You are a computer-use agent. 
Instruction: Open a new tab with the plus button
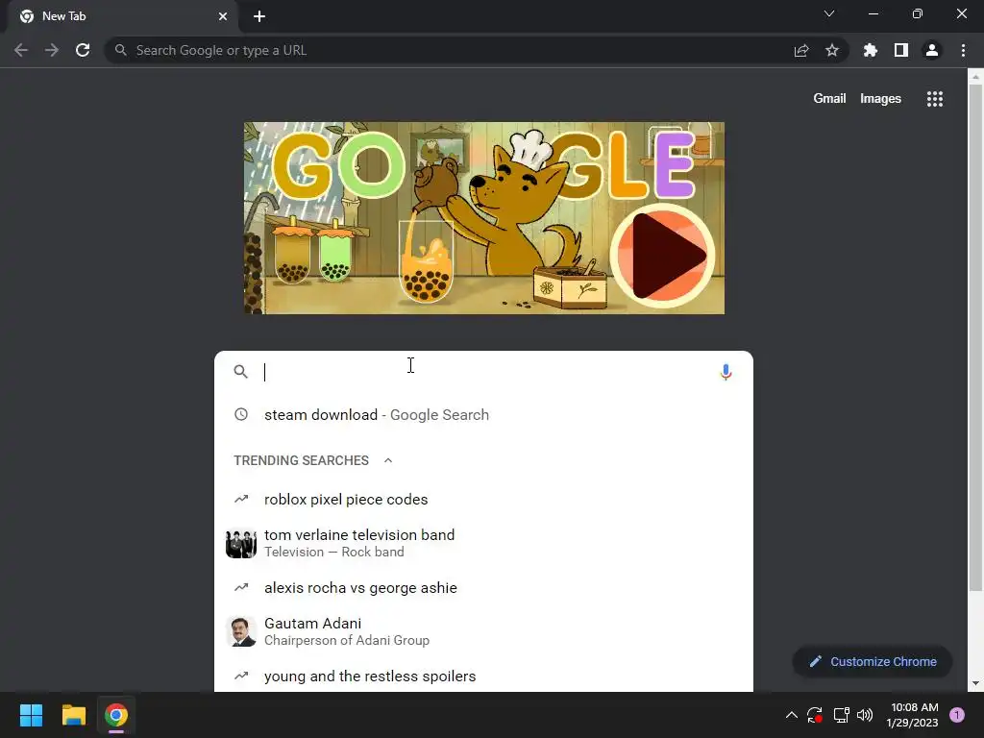pos(259,16)
